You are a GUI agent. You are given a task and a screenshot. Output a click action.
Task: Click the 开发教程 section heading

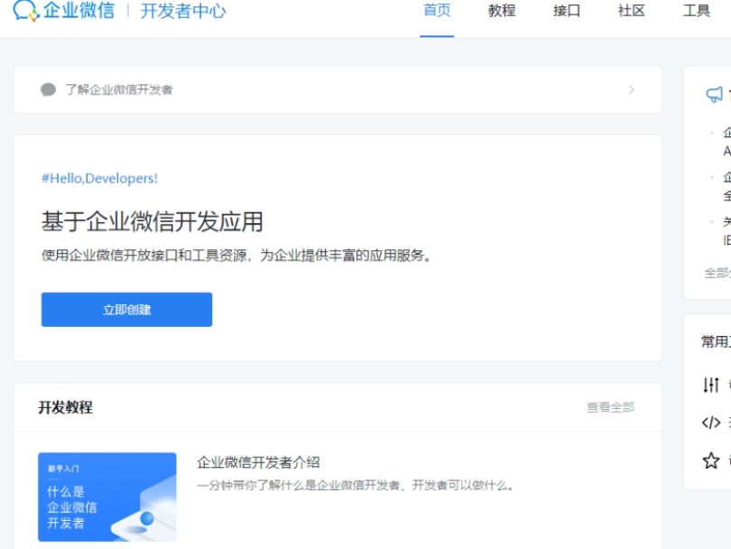pos(65,407)
